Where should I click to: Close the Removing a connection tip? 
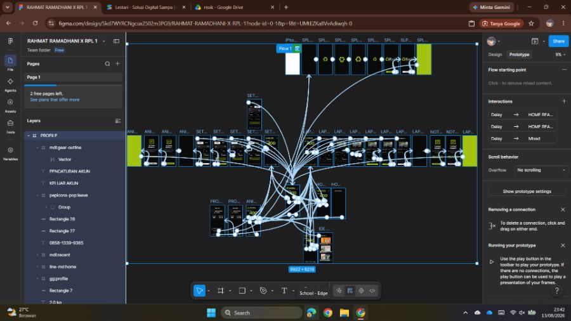563,209
